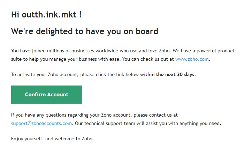The height and width of the screenshot is (148, 244).
Task: Click the bold 'within the next 30 days' text
Action: click(x=167, y=74)
